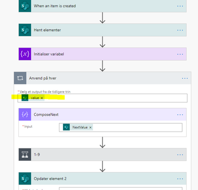The image size is (198, 190).
Task: Collapse the Anvend på hver header
Action: 102,78
